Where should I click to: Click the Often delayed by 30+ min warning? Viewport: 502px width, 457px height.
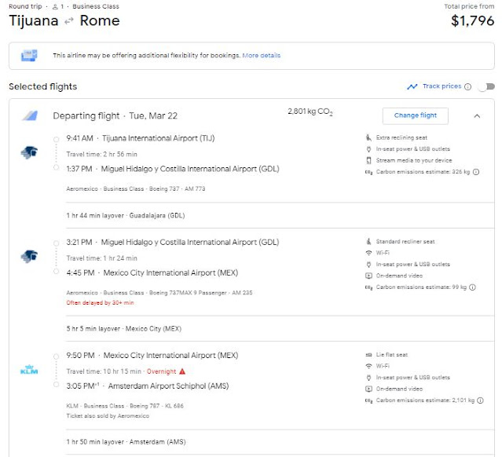point(101,302)
